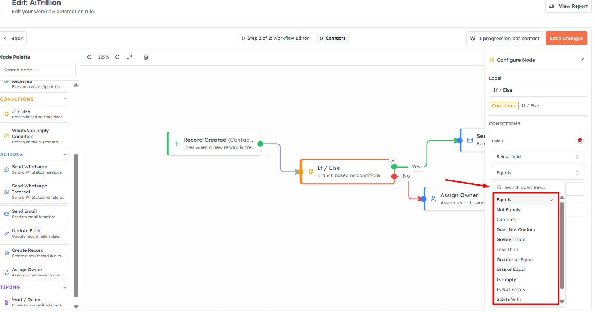
Task: Collapse the CONDITIONS palette section
Action: pyautogui.click(x=65, y=99)
